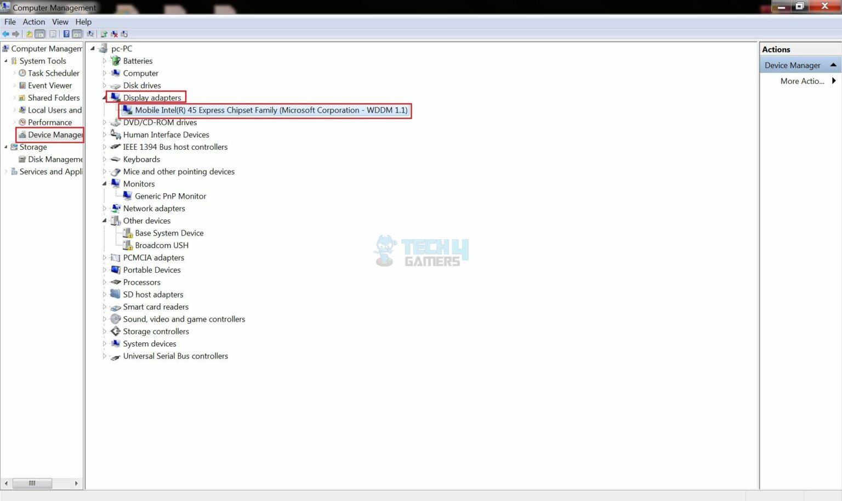Open Disk Management under Storage
This screenshot has height=501, width=842.
[55, 160]
